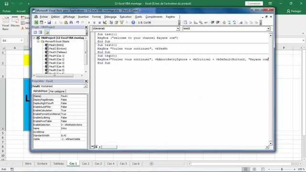Open VBA Help with the question mark icon
Image resolution: width=306 pixels, height=172 pixels.
pyautogui.click(x=133, y=22)
